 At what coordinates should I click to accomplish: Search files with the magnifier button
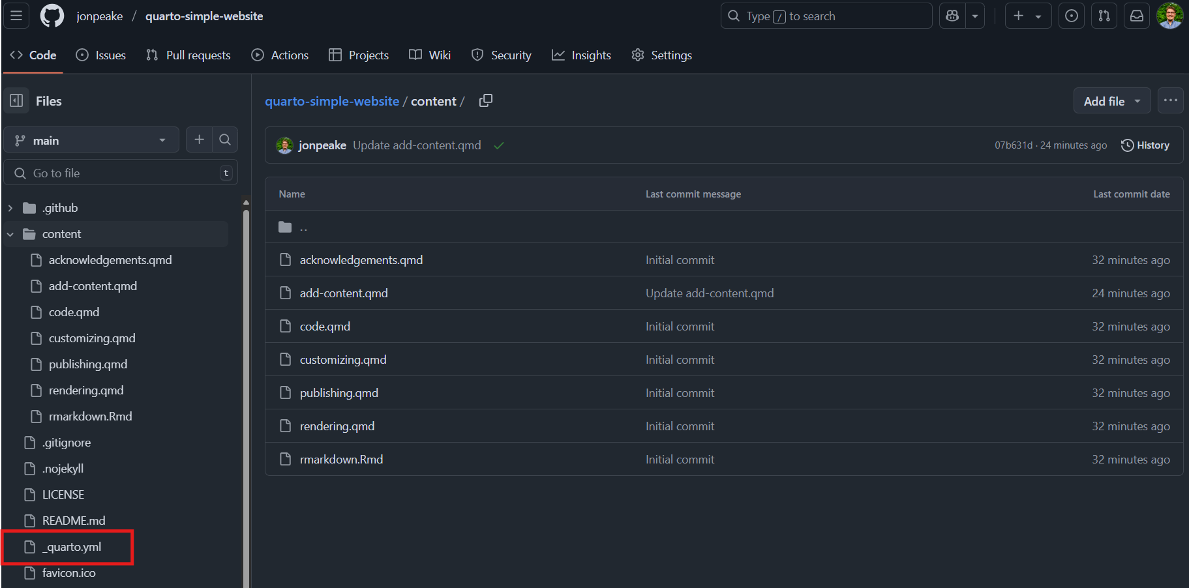point(225,140)
